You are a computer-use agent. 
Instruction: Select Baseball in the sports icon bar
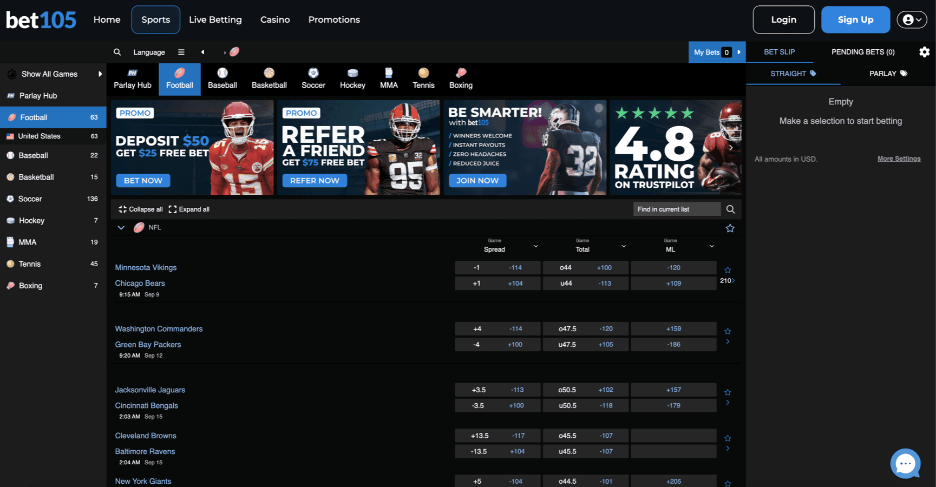tap(222, 79)
